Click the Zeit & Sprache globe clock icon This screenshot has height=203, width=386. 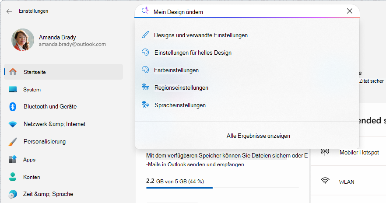coord(13,194)
